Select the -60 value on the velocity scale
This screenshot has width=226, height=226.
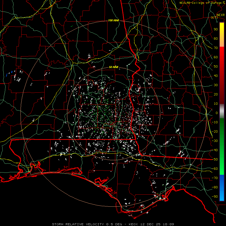215,169
